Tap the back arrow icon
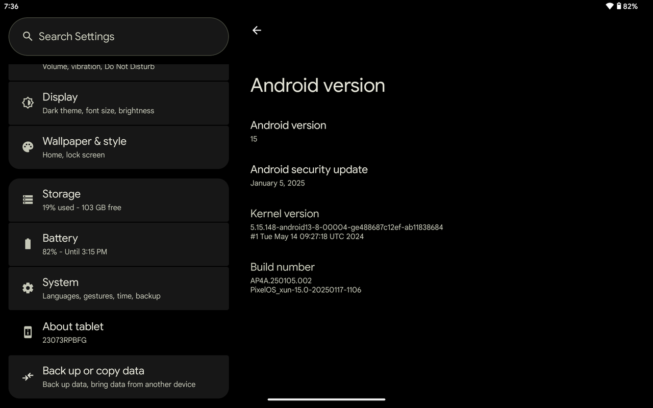Image resolution: width=653 pixels, height=408 pixels. [257, 30]
